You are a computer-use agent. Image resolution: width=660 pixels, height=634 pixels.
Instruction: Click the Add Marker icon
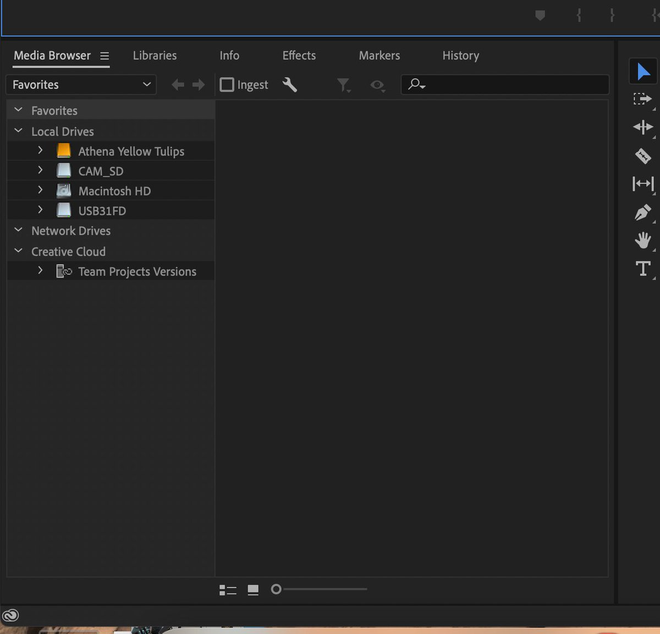(540, 15)
